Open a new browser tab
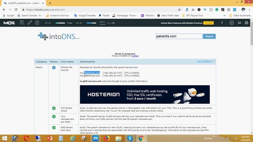253x142 pixels. (50, 3)
